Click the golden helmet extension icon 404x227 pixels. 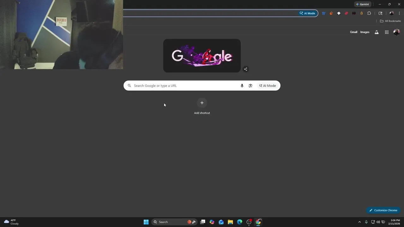point(361,13)
